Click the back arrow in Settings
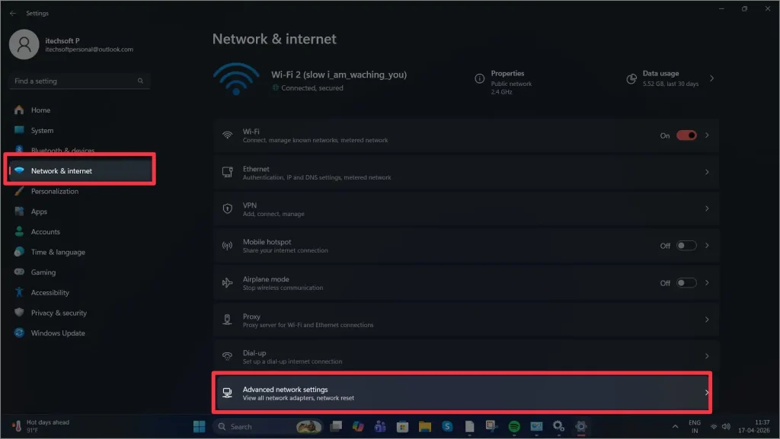 pyautogui.click(x=13, y=14)
